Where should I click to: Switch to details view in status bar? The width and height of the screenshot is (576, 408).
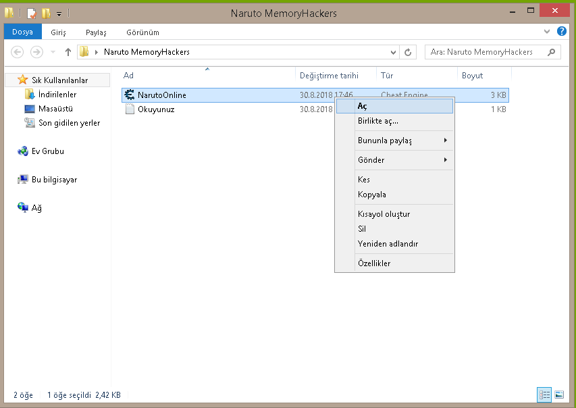(x=544, y=394)
